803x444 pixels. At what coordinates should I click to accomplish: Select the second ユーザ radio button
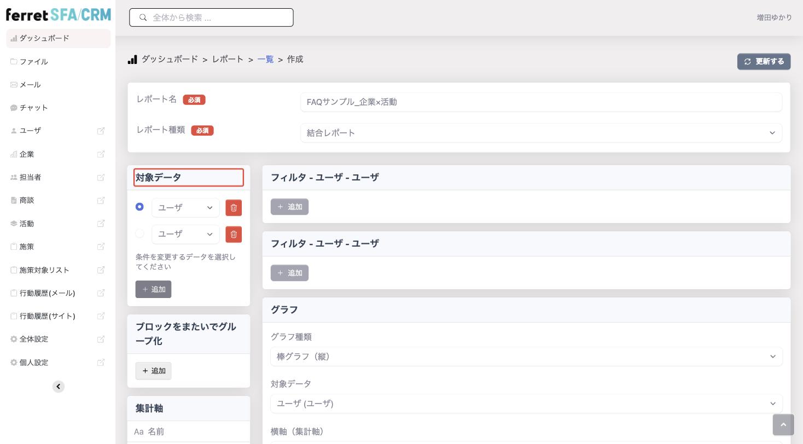point(139,233)
